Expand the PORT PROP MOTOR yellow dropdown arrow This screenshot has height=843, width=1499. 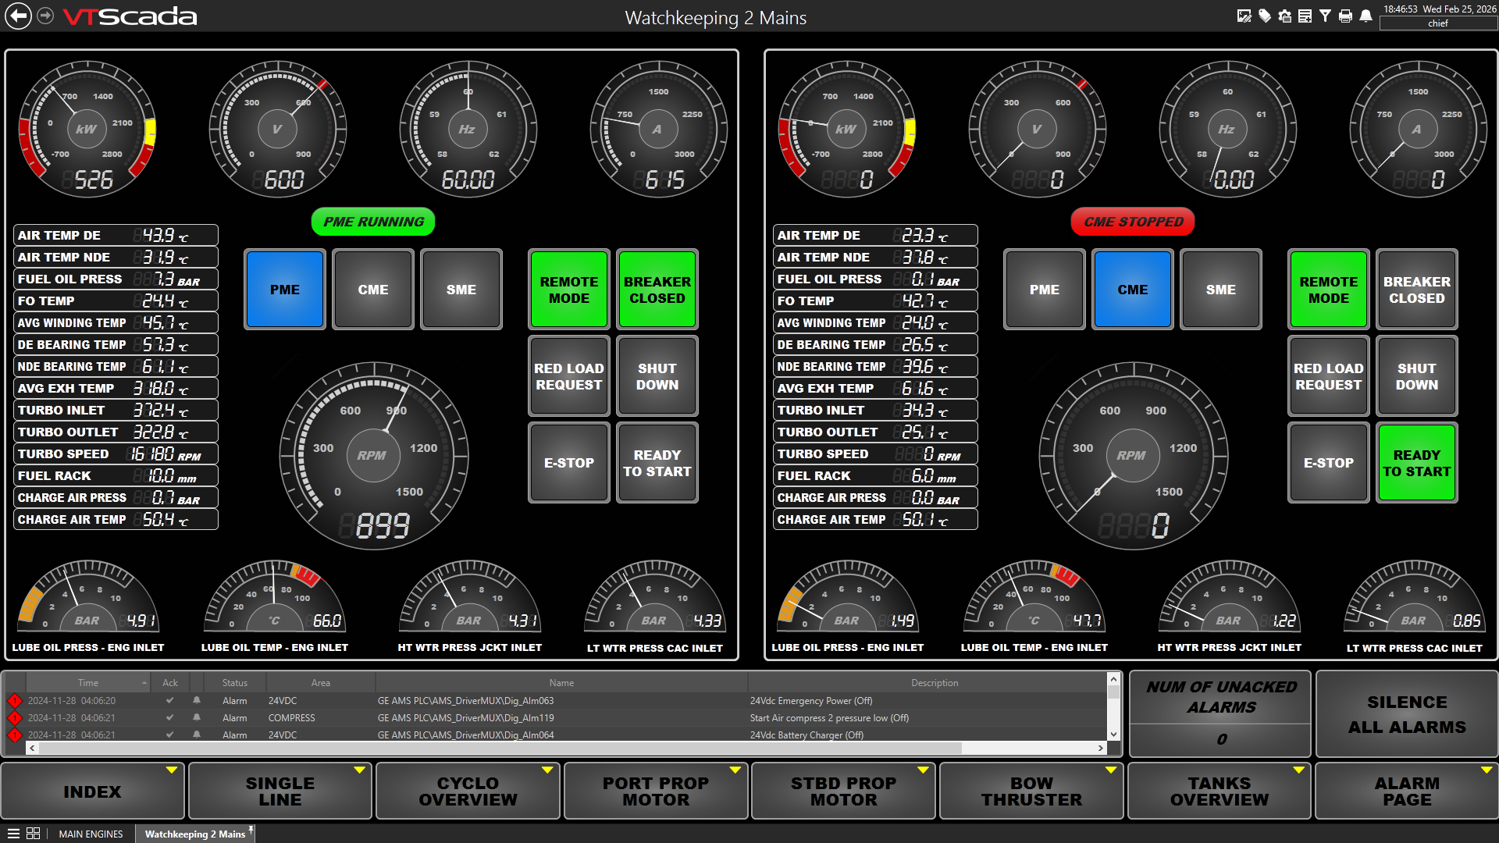point(735,770)
